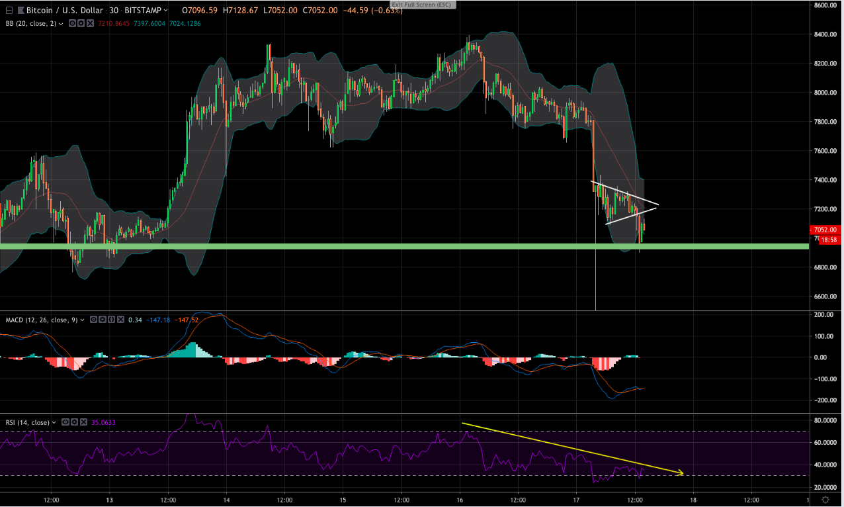Expand the BB (20, close, 2) dropdown arrow
Screen dimensions: 844x507
(x=61, y=23)
